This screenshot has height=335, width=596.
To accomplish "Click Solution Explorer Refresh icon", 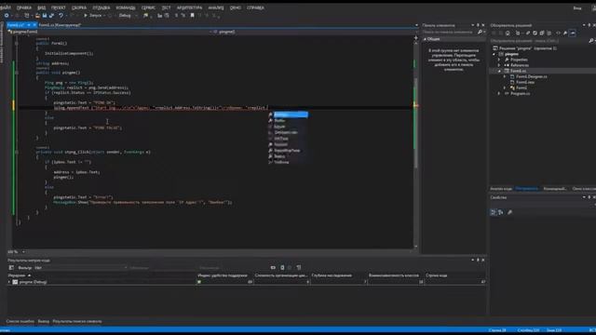I will tap(535, 33).
